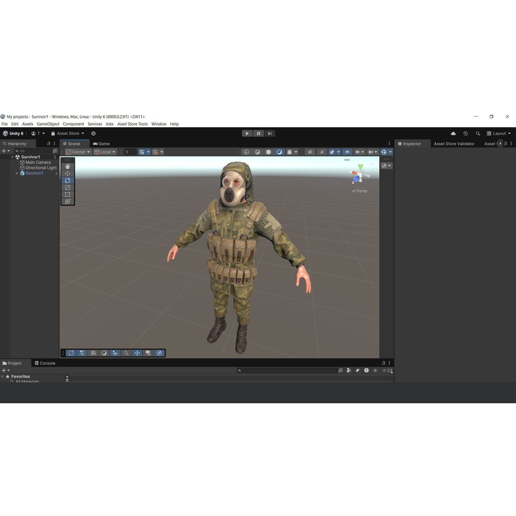Click the Pause button
The image size is (516, 516).
[x=258, y=133]
